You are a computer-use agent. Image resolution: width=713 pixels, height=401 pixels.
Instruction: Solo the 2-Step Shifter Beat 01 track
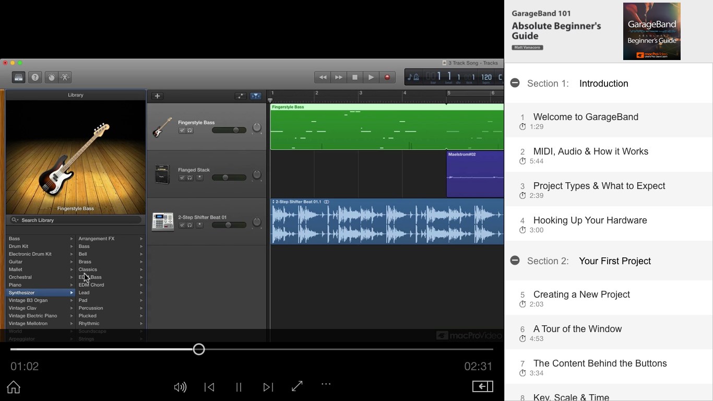point(190,225)
